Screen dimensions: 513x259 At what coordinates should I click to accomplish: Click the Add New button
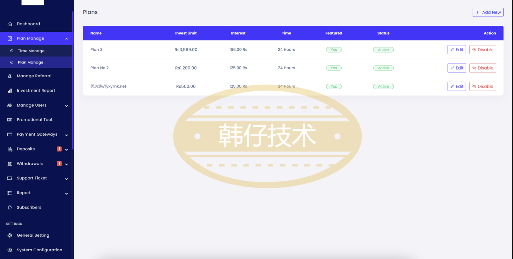[x=488, y=12]
